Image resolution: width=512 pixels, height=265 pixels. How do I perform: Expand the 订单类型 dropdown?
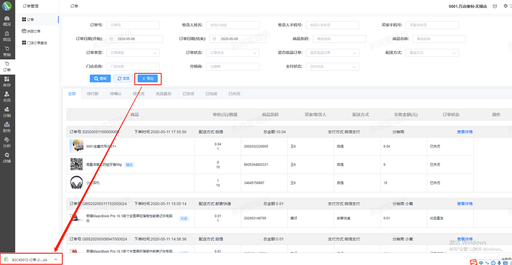tap(133, 53)
